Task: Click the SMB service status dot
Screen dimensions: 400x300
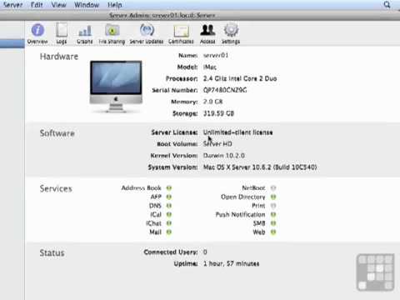Action: coord(273,223)
